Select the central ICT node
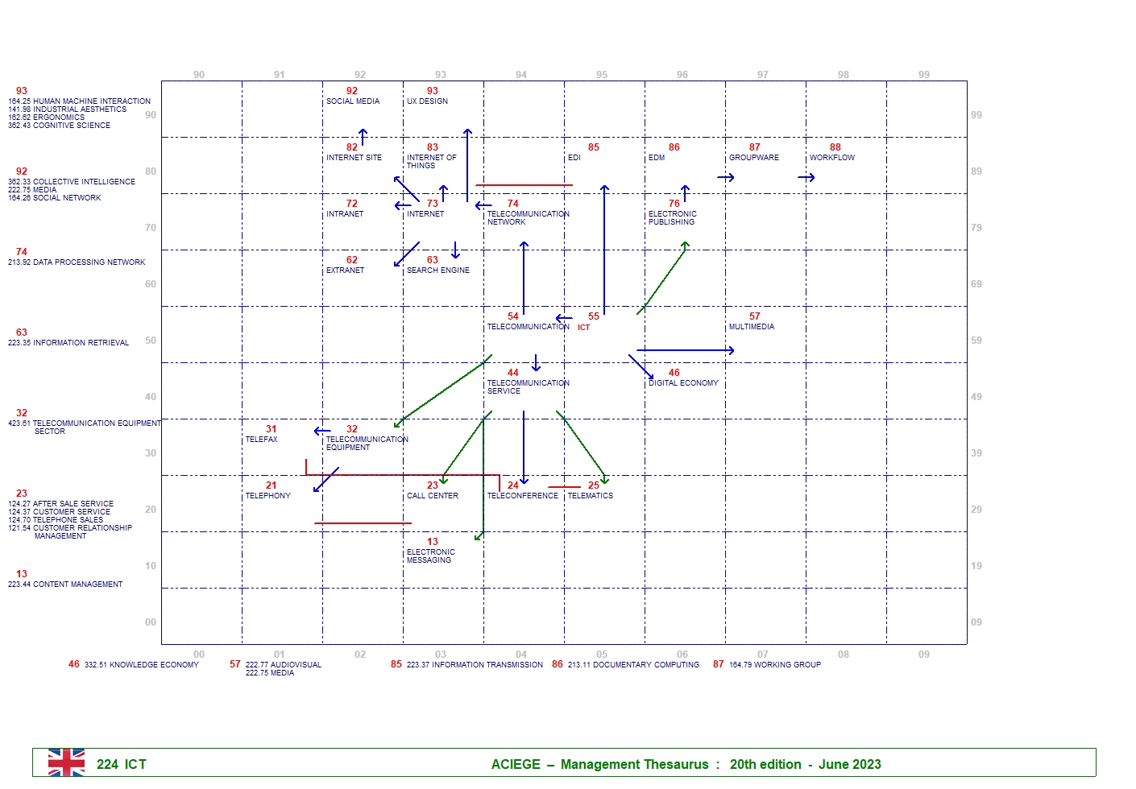1136x789 pixels. tap(584, 327)
